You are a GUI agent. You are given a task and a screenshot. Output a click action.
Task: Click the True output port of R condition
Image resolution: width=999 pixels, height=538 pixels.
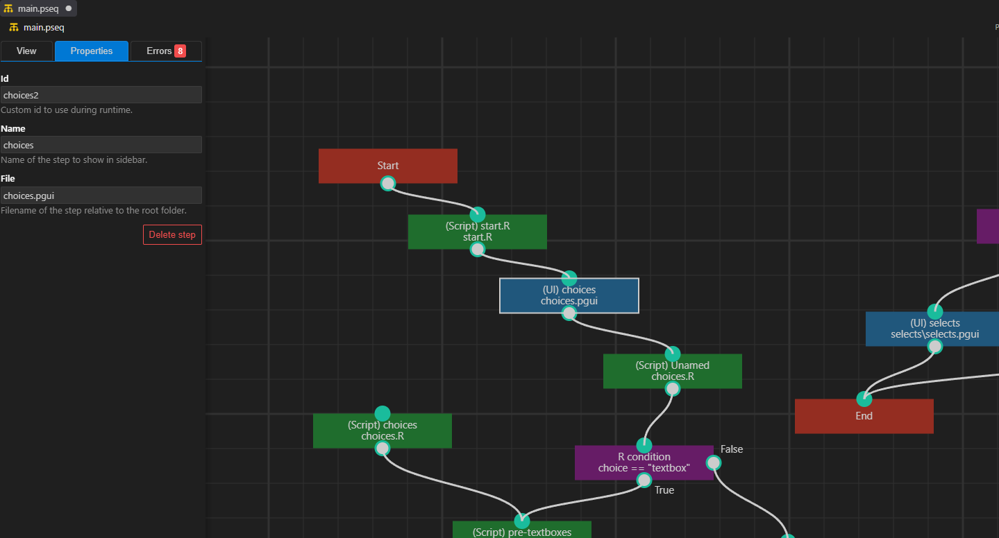point(644,480)
